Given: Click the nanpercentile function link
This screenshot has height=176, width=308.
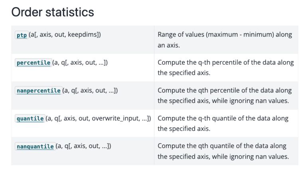Looking at the screenshot, I should click(38, 91).
